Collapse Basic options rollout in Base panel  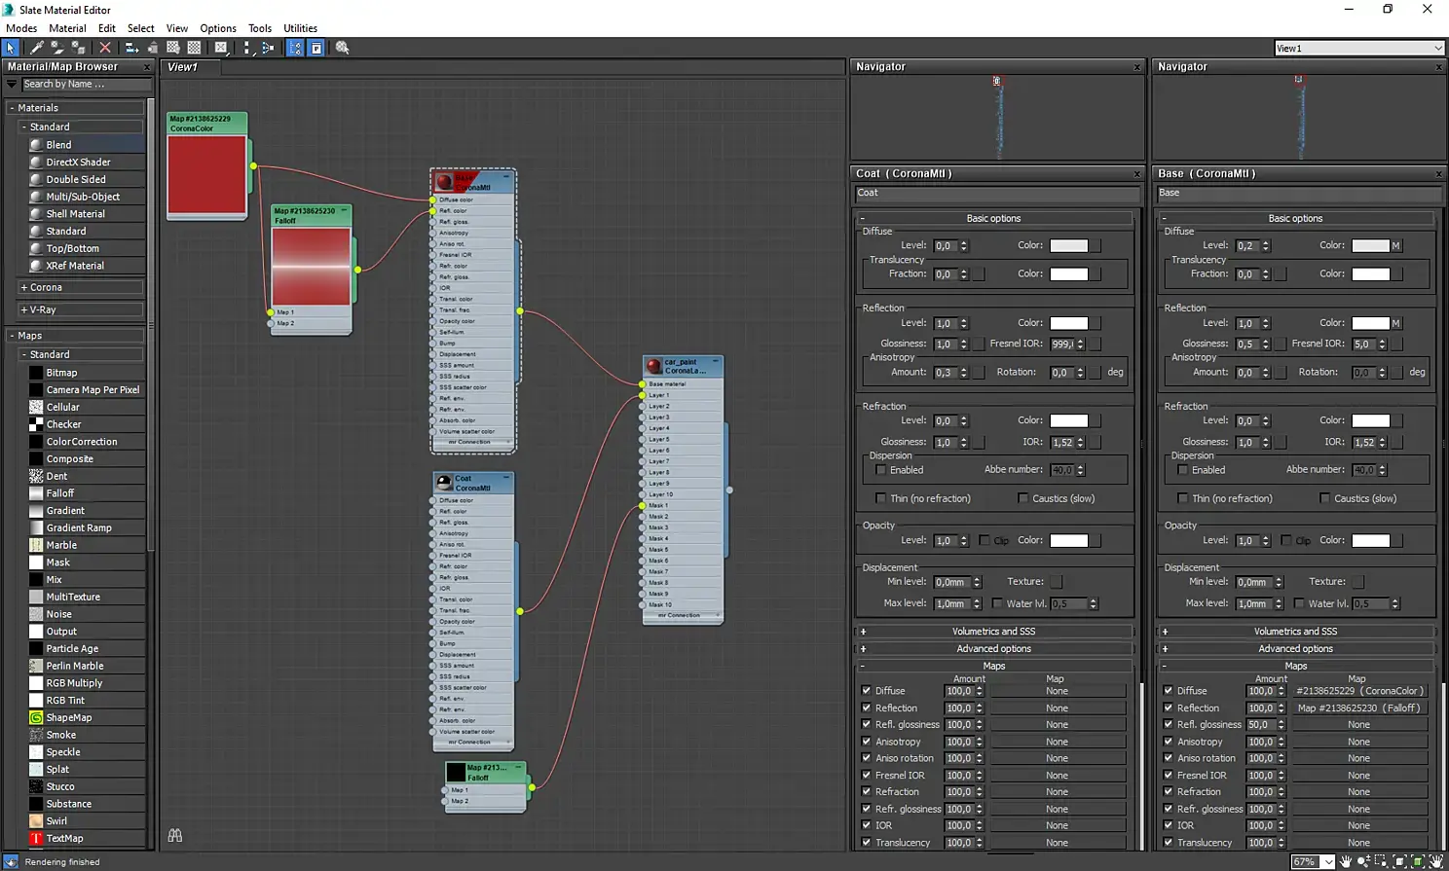point(1295,219)
